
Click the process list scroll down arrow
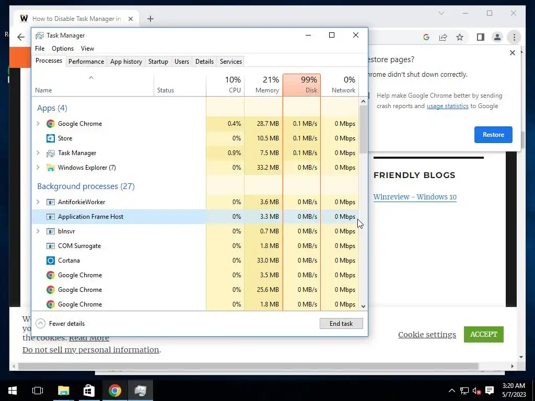click(363, 306)
